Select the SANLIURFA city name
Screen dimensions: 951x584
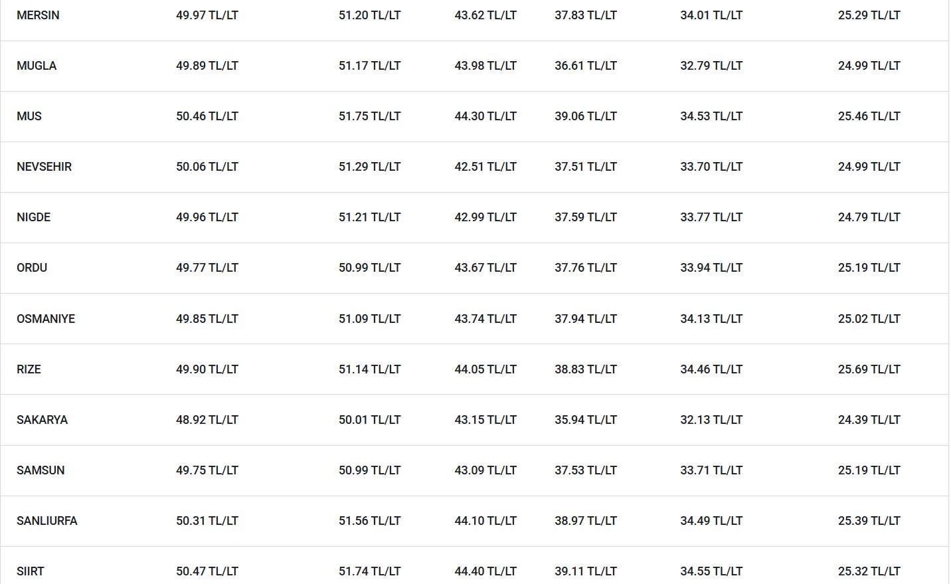46,521
